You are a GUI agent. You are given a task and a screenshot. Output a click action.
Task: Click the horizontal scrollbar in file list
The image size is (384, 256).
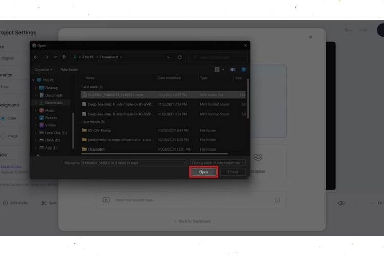[155, 154]
